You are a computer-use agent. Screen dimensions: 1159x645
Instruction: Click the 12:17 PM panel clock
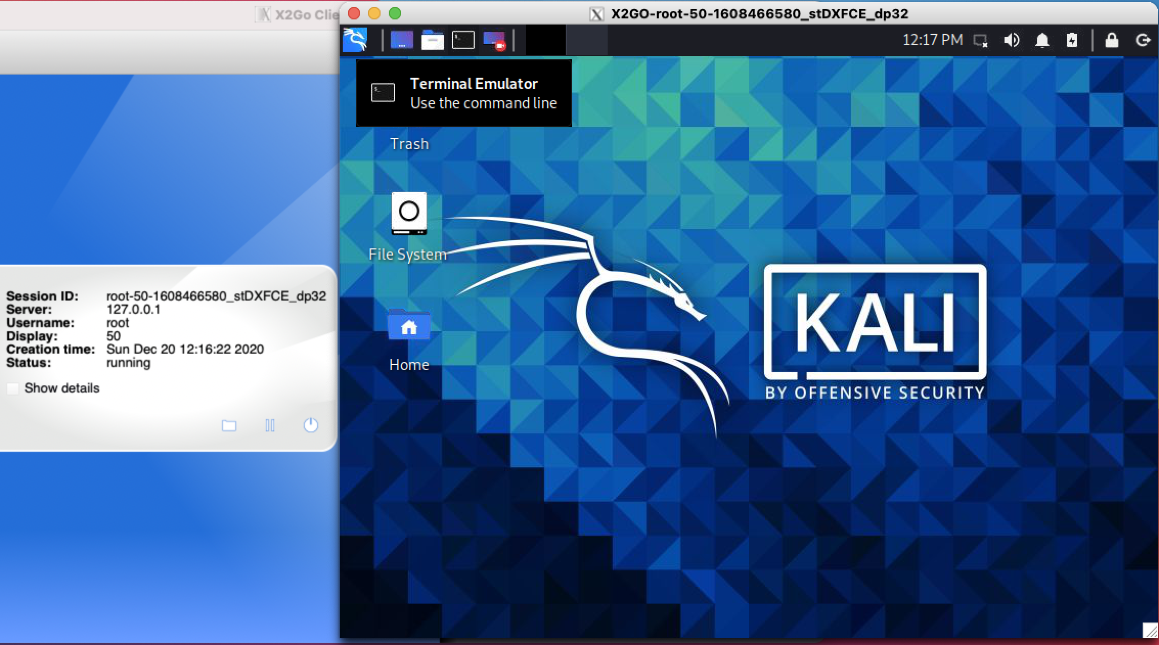tap(932, 40)
